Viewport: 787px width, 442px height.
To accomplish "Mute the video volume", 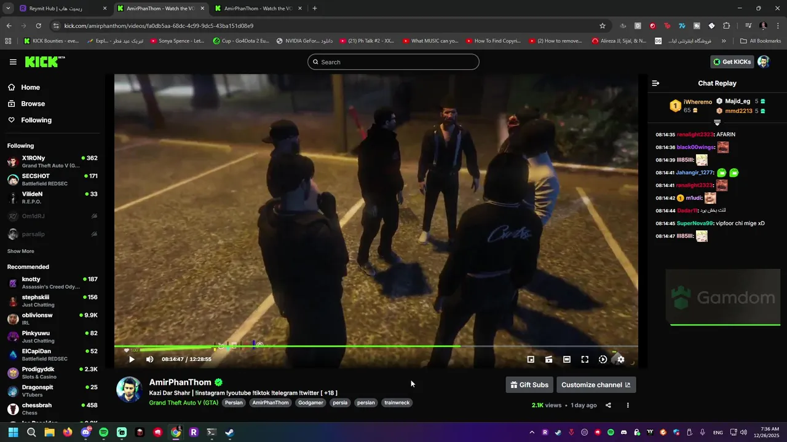I will coord(149,359).
